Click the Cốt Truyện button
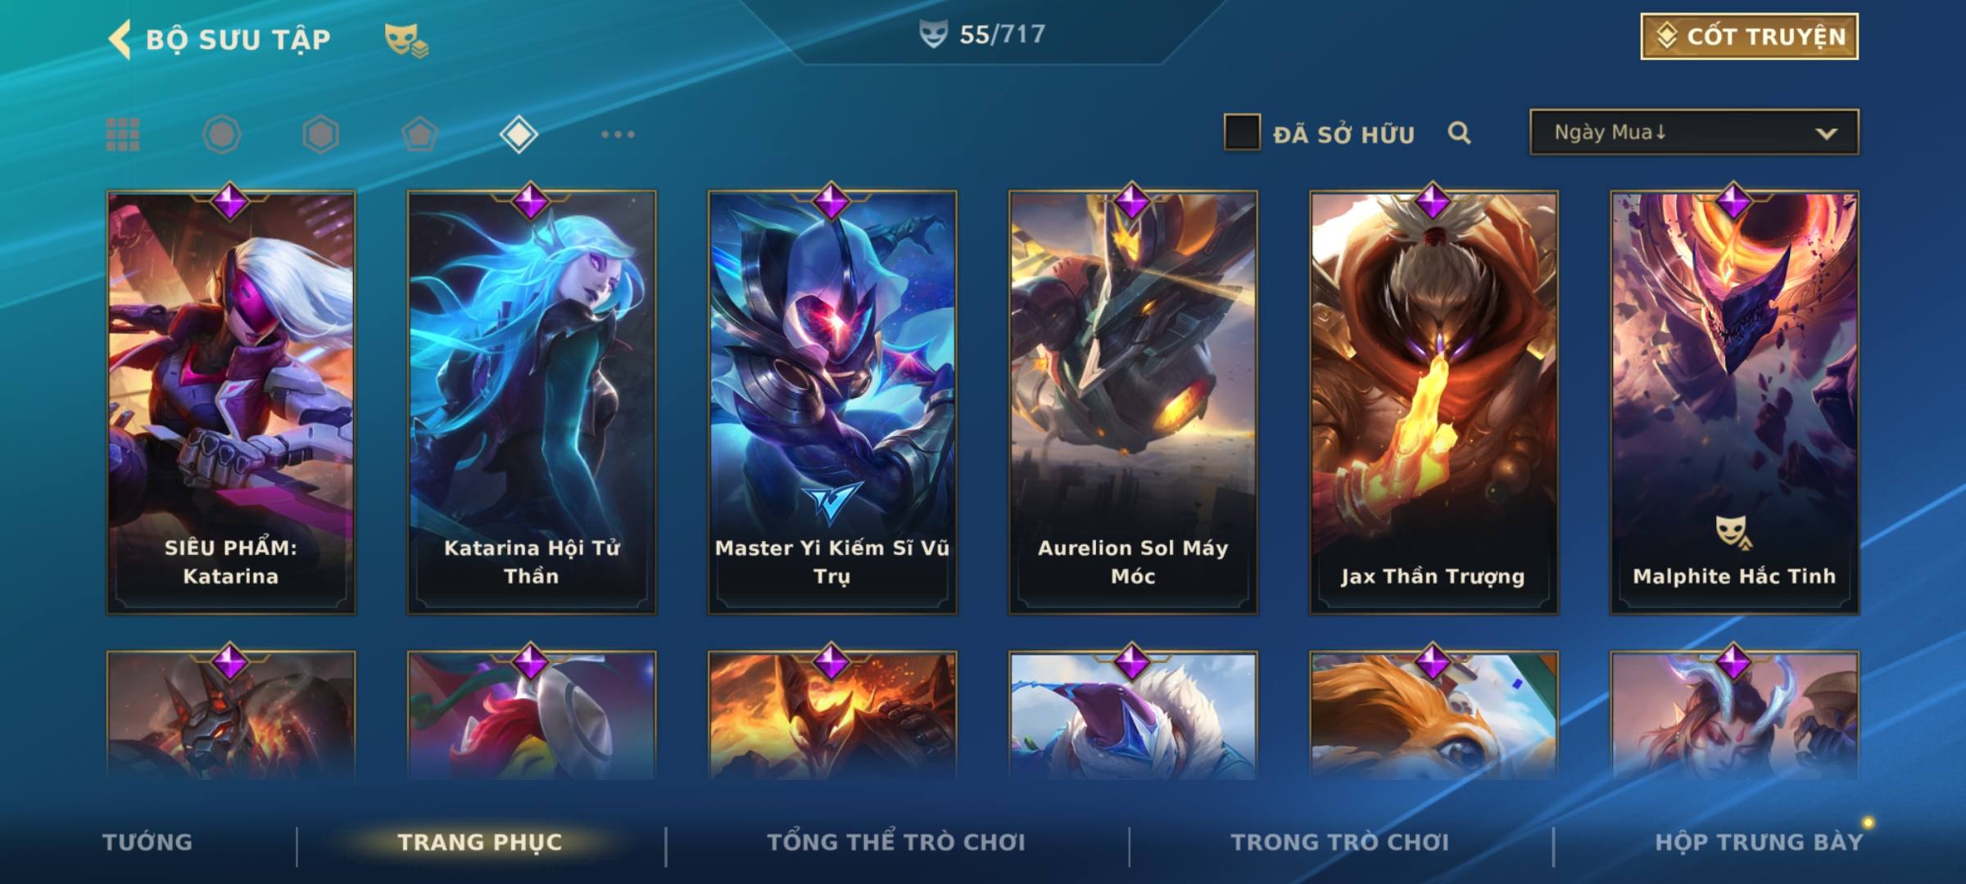 tap(1749, 37)
